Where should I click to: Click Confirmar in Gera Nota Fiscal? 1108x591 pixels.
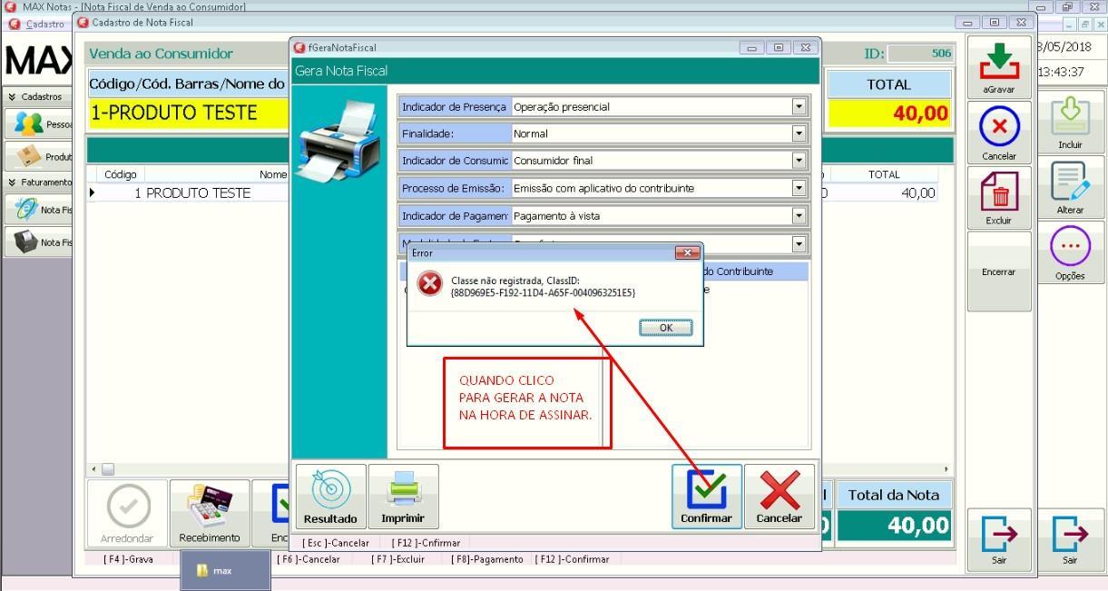706,497
